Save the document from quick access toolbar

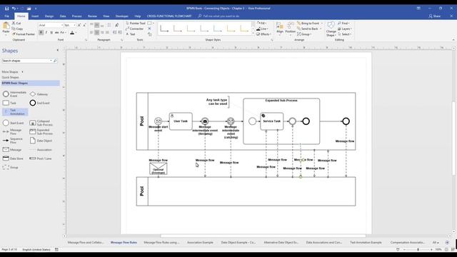[6, 9]
